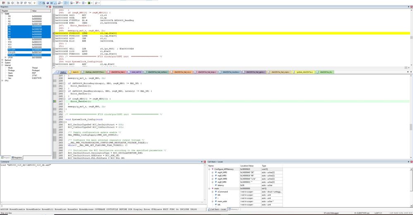
Task: Close the Registers panel
Action: point(50,7)
